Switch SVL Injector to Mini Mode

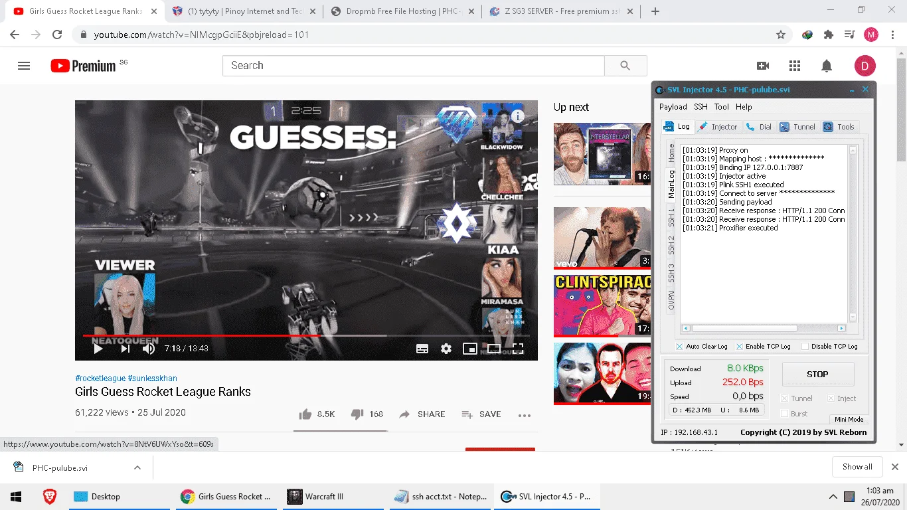pos(849,420)
